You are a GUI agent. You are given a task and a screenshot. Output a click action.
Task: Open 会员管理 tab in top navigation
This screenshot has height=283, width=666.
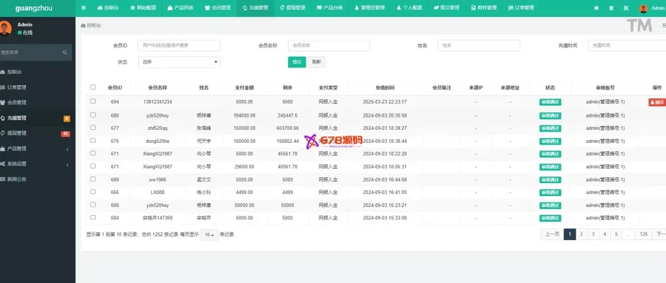pyautogui.click(x=217, y=8)
